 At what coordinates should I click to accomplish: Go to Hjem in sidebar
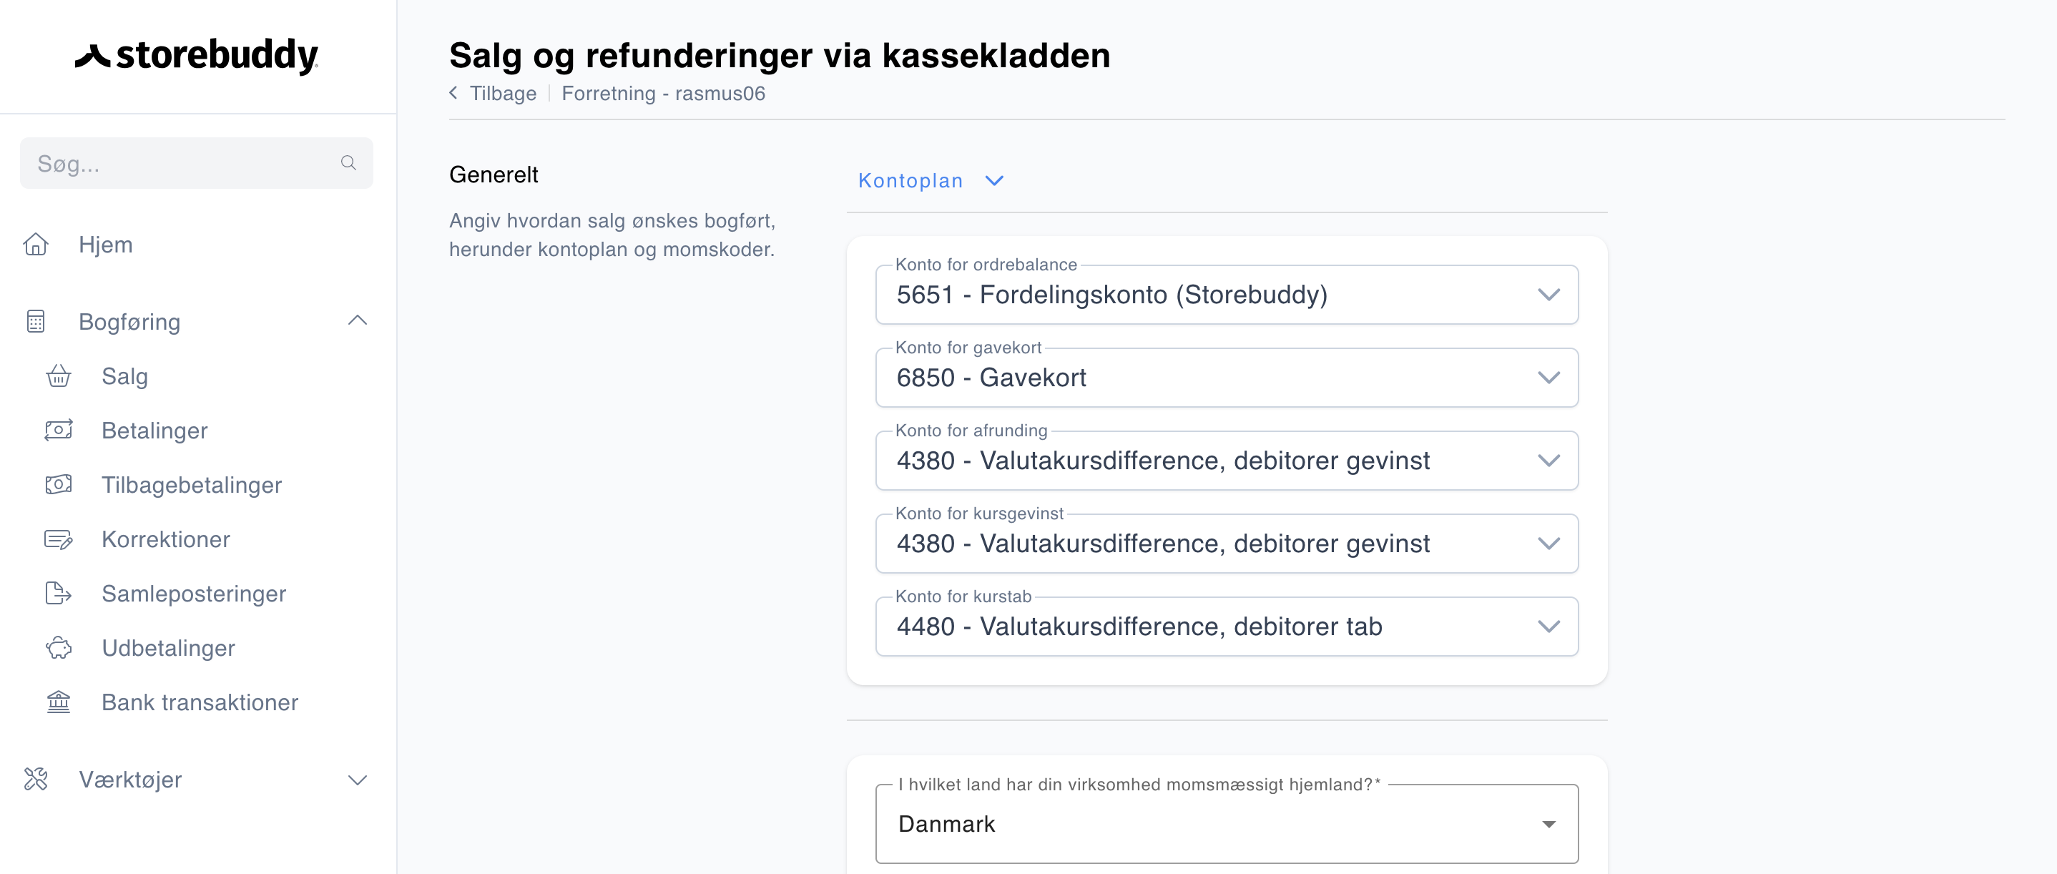[x=105, y=245]
